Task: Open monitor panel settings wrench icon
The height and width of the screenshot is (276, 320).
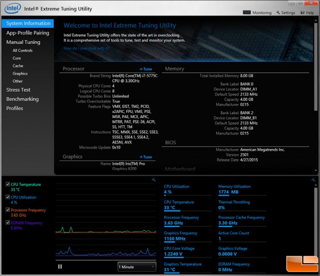Action: point(313,180)
